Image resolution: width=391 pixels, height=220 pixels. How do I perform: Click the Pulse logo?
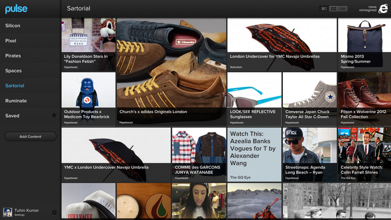[16, 9]
